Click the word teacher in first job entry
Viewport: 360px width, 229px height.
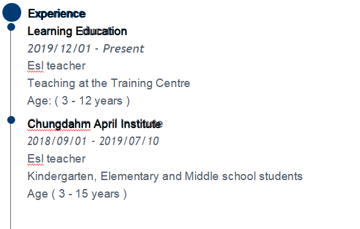[66, 66]
